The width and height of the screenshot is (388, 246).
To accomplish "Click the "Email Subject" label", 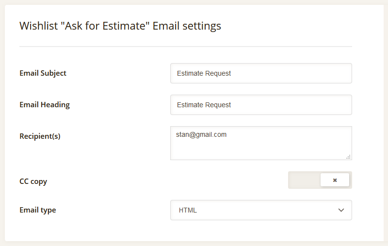I will [x=43, y=73].
